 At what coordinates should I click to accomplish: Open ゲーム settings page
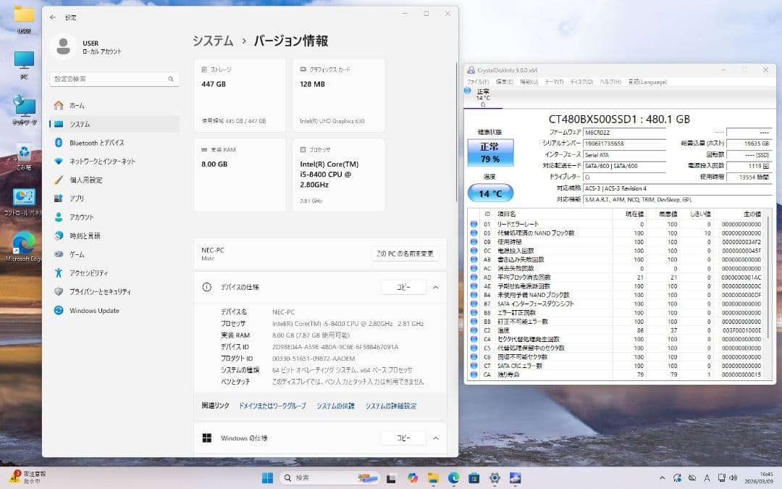(114, 254)
